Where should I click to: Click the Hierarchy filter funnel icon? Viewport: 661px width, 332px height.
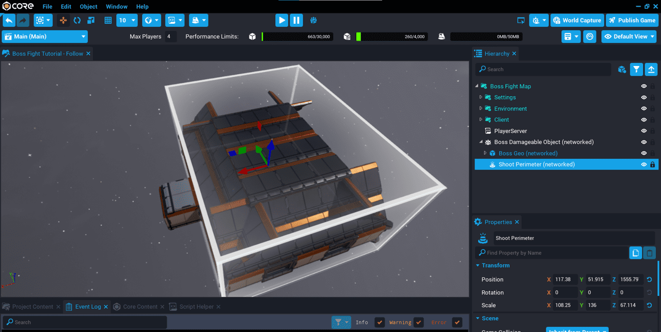(x=636, y=69)
